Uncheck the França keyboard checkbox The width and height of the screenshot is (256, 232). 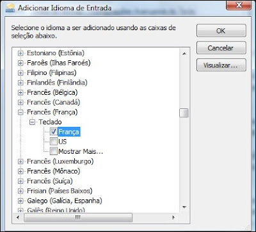(54, 131)
